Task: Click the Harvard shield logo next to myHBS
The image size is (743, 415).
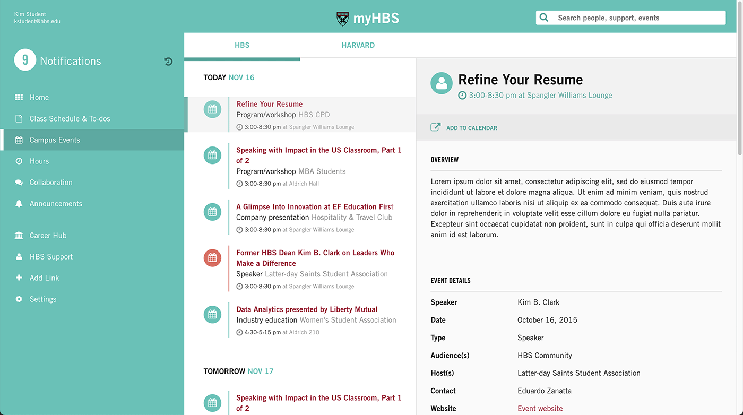Action: 342,18
